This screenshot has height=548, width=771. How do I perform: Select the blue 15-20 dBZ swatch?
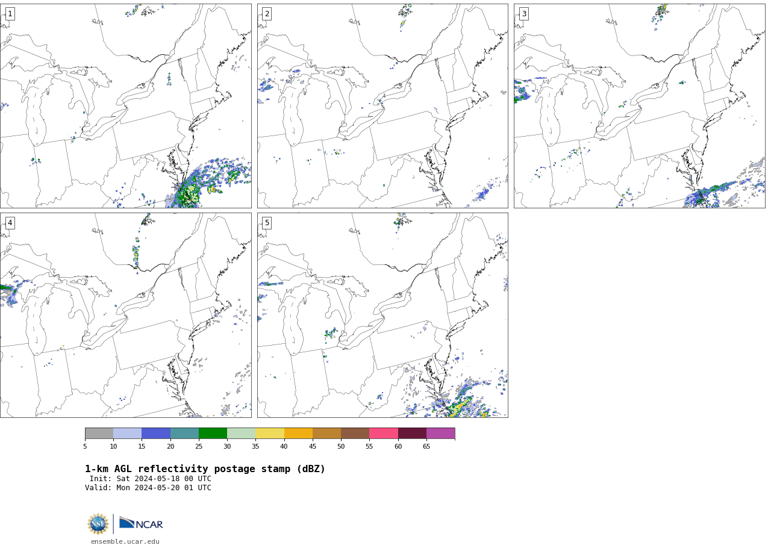(156, 434)
